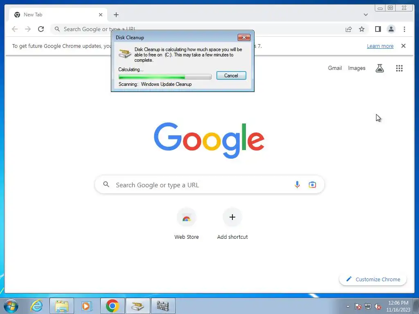Click the Chrome back arrow
The width and height of the screenshot is (419, 314).
15,29
